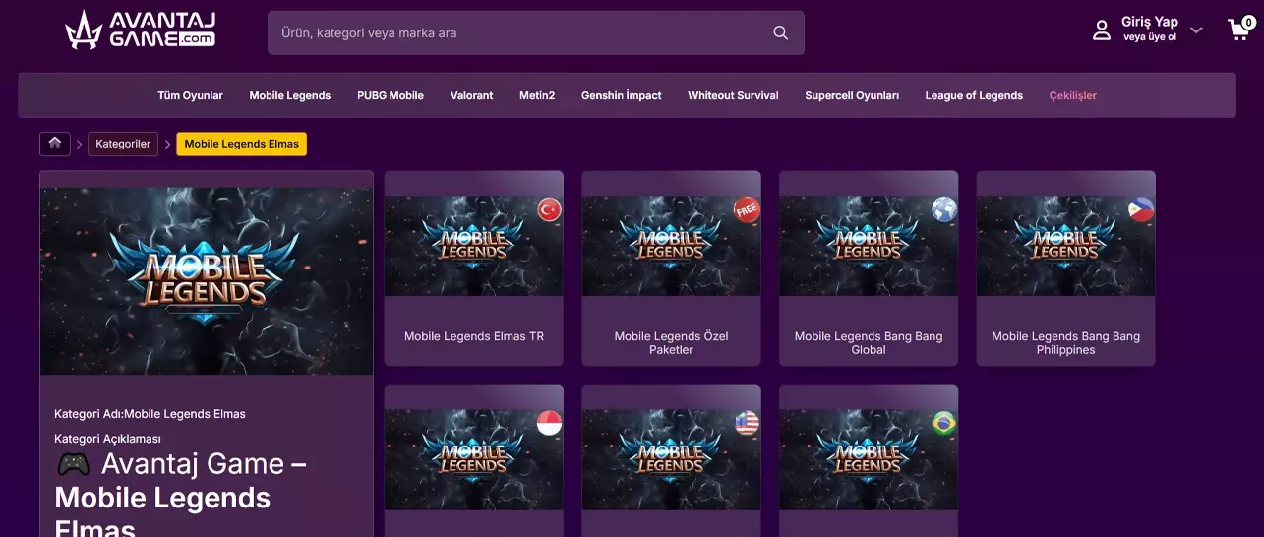Open Genshin Impact menu item
1264x537 pixels.
coord(622,95)
